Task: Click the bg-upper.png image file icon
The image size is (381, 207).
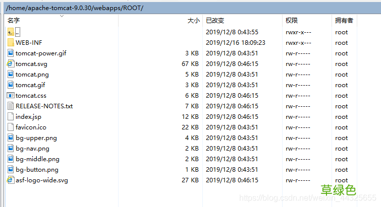Action: pyautogui.click(x=11, y=138)
